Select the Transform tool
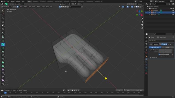This screenshot has height=98, width=175. click(3, 29)
